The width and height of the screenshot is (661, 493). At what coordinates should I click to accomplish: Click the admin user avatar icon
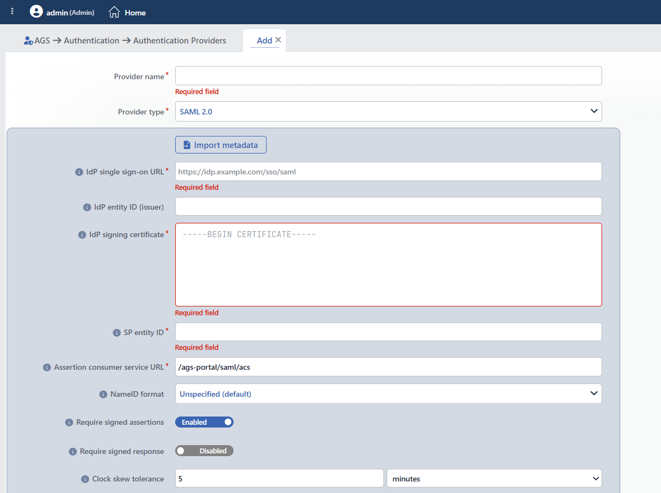click(36, 12)
